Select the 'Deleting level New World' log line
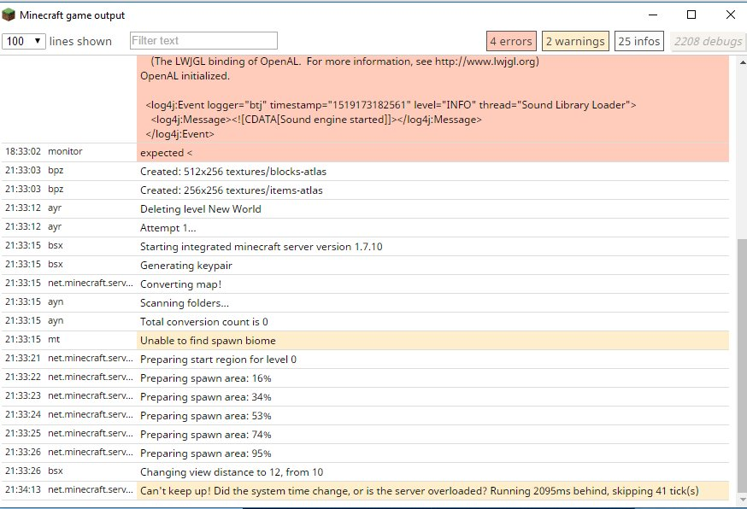The height and width of the screenshot is (509, 747). pyautogui.click(x=201, y=209)
